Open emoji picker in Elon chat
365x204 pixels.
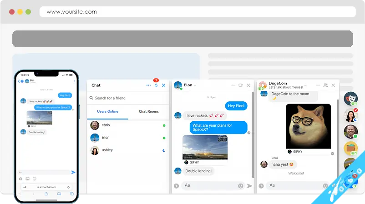[241, 186]
